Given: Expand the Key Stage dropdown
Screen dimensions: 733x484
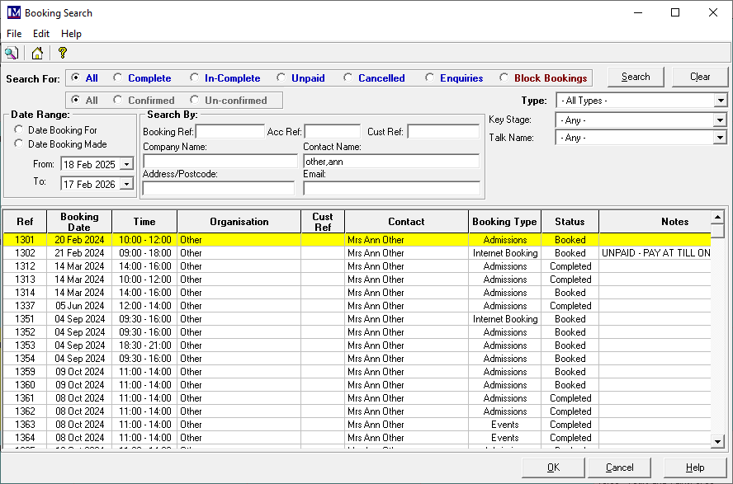Looking at the screenshot, I should [x=720, y=120].
